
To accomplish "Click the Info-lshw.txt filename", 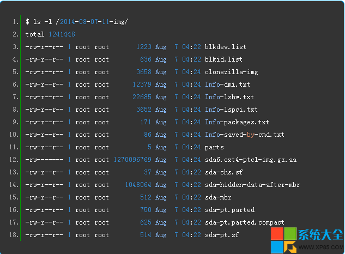I will point(229,97).
